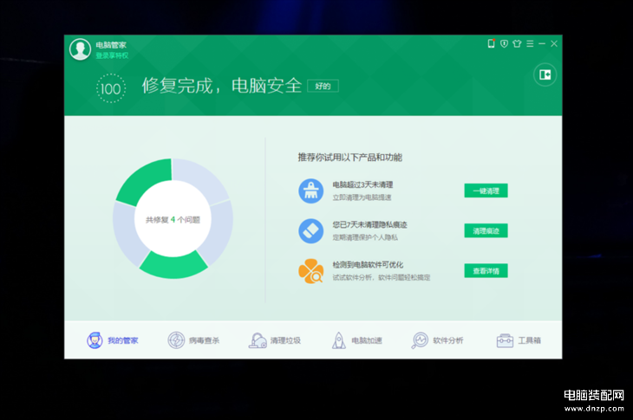633x420 pixels.
Task: Click the shield icon in title bar
Action: click(x=504, y=43)
